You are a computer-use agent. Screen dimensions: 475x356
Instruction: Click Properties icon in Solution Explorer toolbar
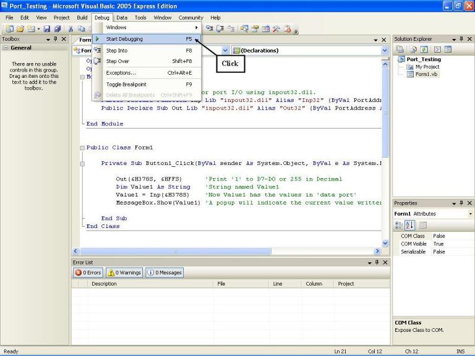pos(400,49)
